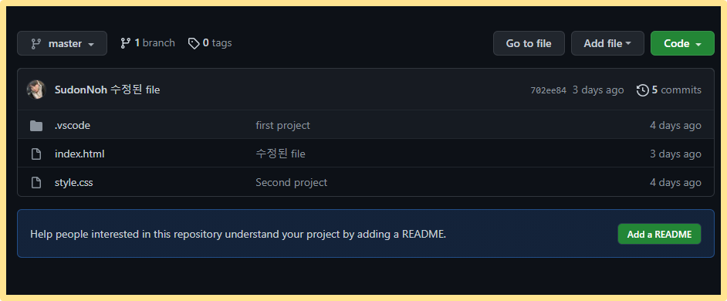Click the history clock icon
This screenshot has width=727, height=301.
[643, 90]
